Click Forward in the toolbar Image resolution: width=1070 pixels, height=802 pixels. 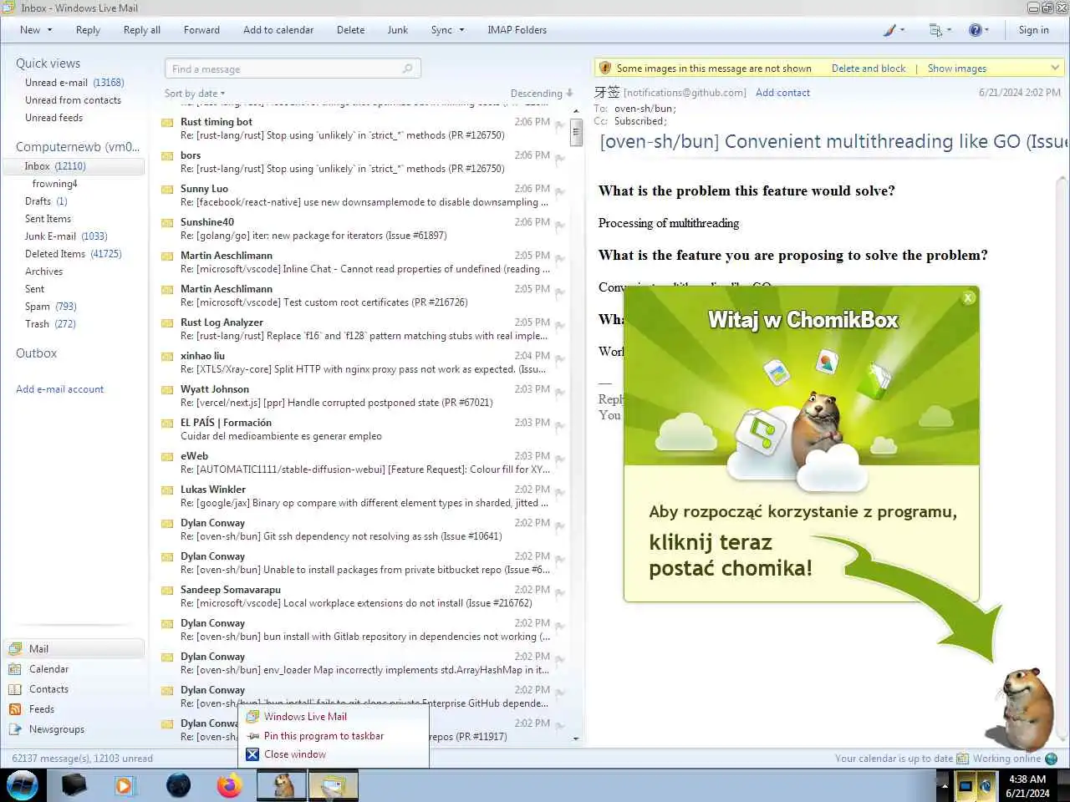(201, 30)
